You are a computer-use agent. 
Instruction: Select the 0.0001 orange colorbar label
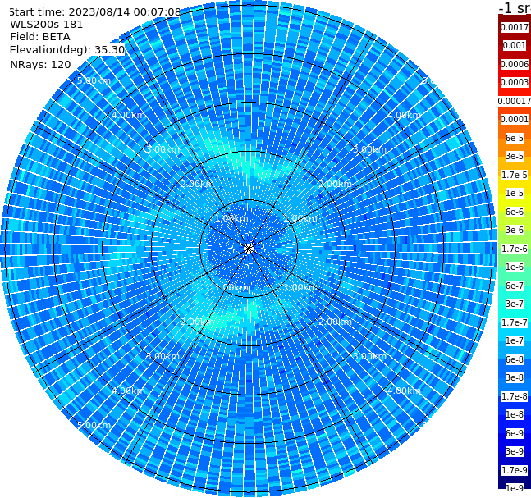[x=515, y=119]
